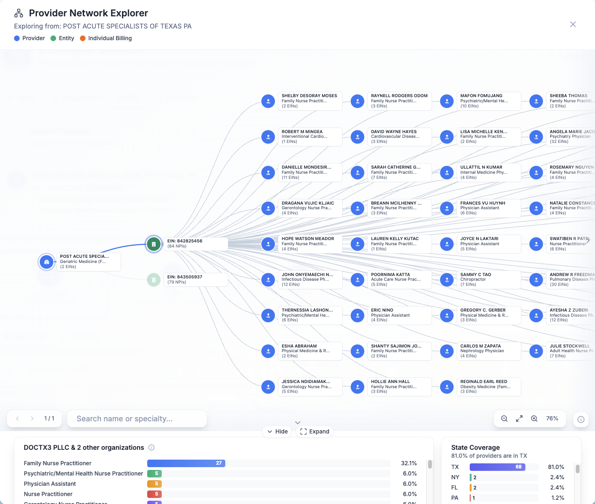Click the Poornima Katta card text
The image size is (595, 504).
(x=395, y=279)
